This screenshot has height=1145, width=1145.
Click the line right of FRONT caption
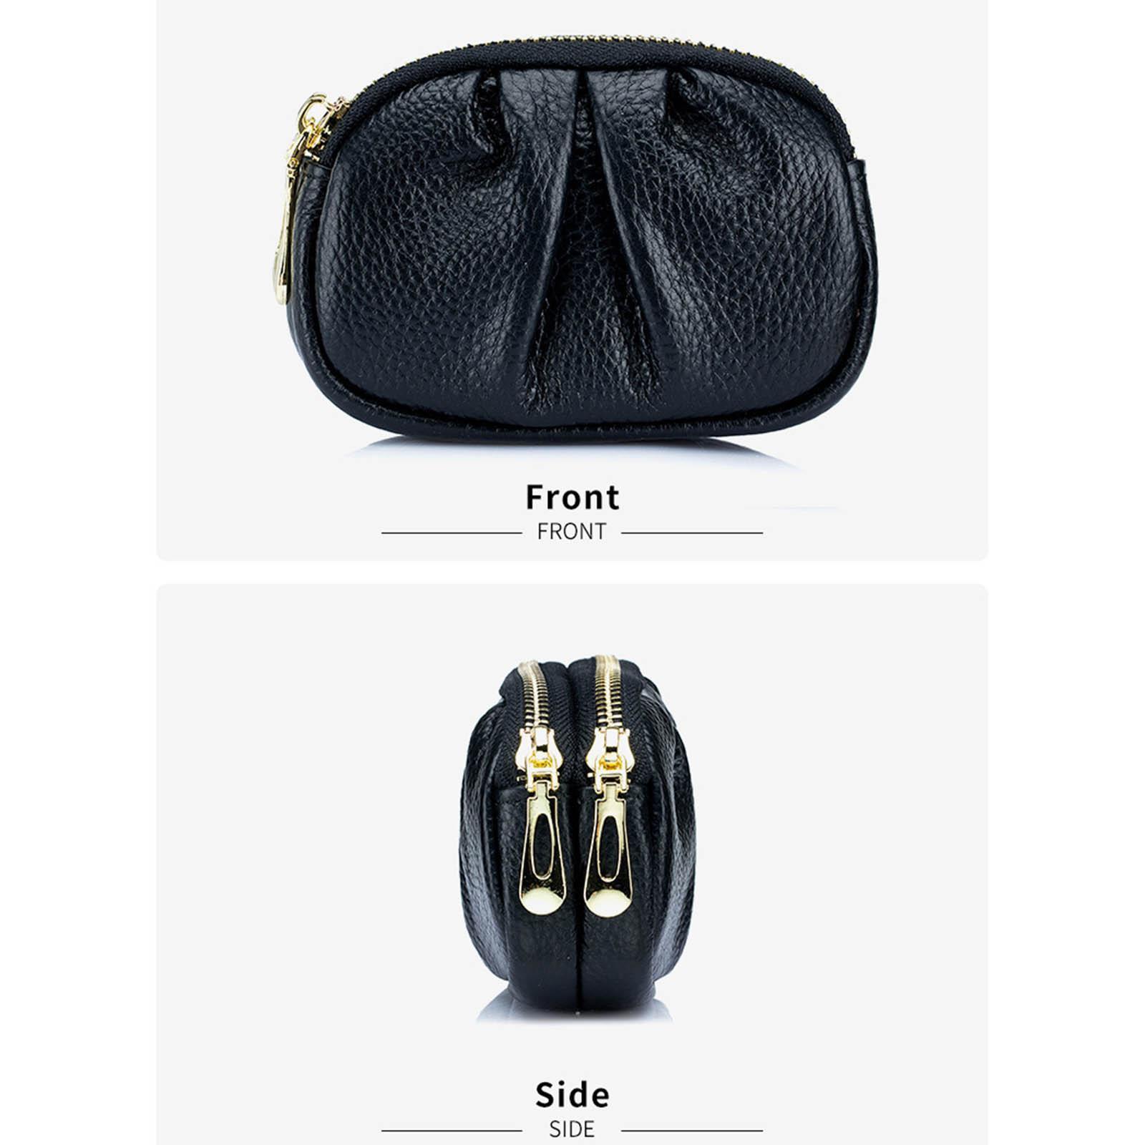(x=692, y=533)
